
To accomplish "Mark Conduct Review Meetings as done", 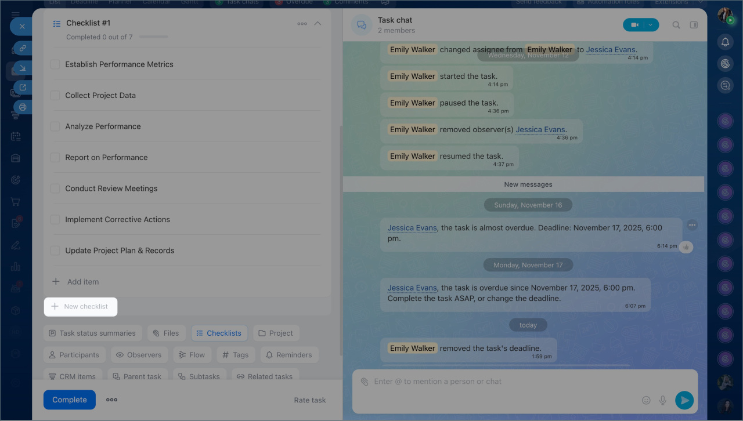I will pos(55,188).
